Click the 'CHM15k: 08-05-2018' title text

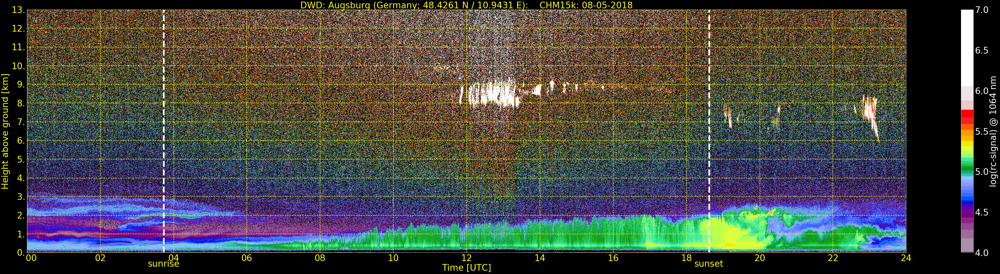click(586, 5)
